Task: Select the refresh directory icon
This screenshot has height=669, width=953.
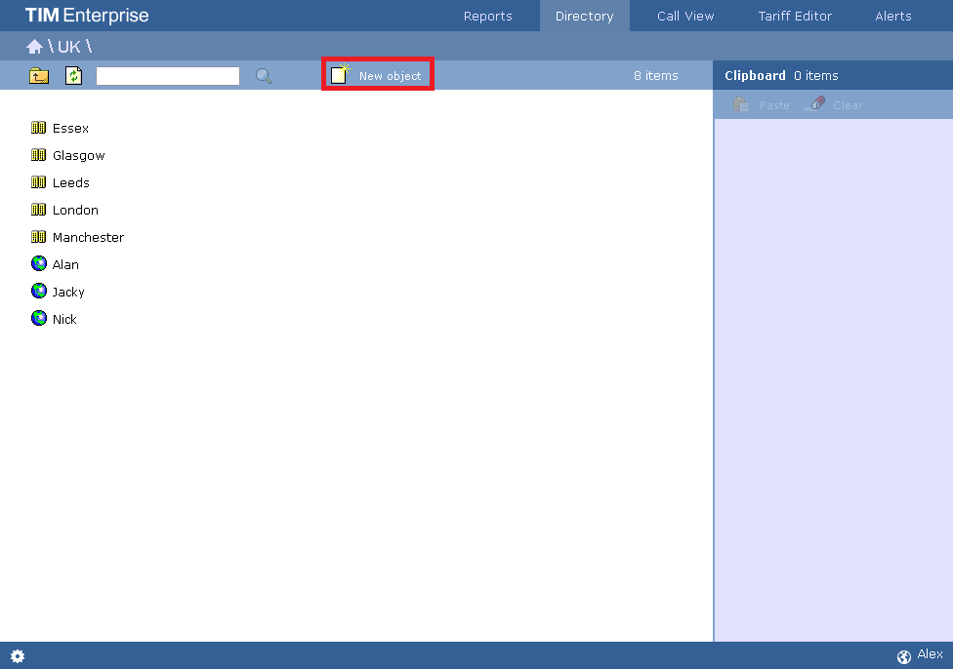Action: [73, 75]
